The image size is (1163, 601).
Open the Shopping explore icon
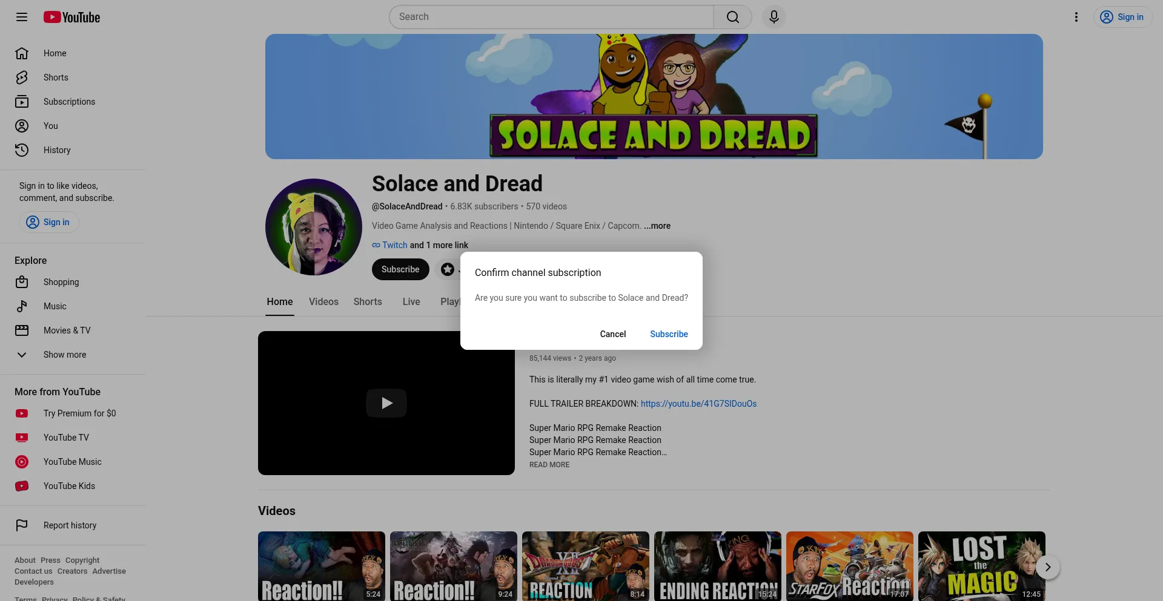pos(22,282)
